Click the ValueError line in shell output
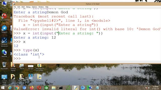The width and height of the screenshot is (161, 90). pyautogui.click(x=87, y=29)
